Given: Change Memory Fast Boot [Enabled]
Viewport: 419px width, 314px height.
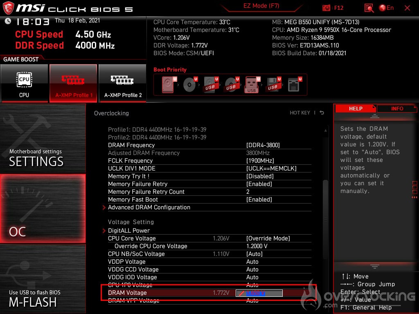Looking at the screenshot, I should pyautogui.click(x=209, y=200).
